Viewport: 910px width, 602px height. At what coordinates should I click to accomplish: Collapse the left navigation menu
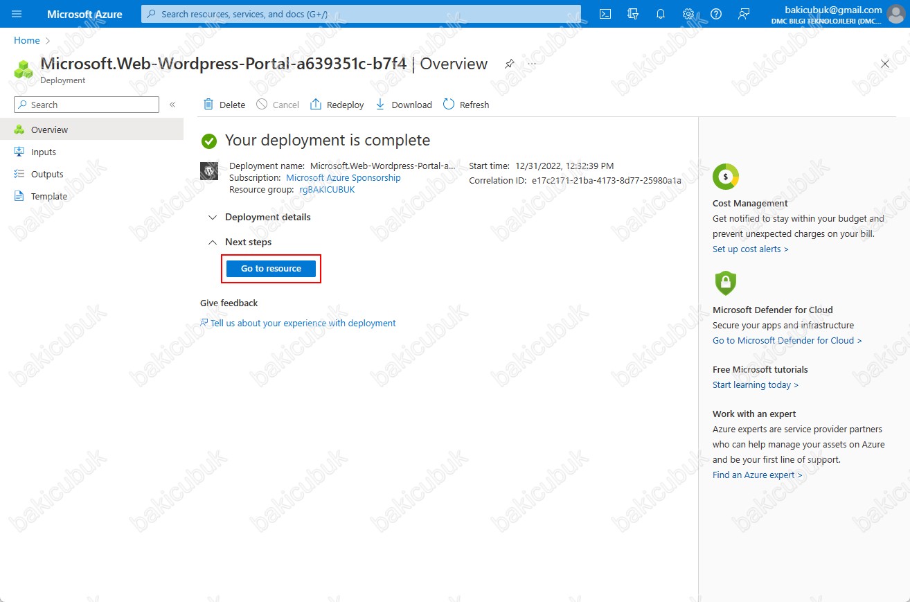[x=172, y=105]
